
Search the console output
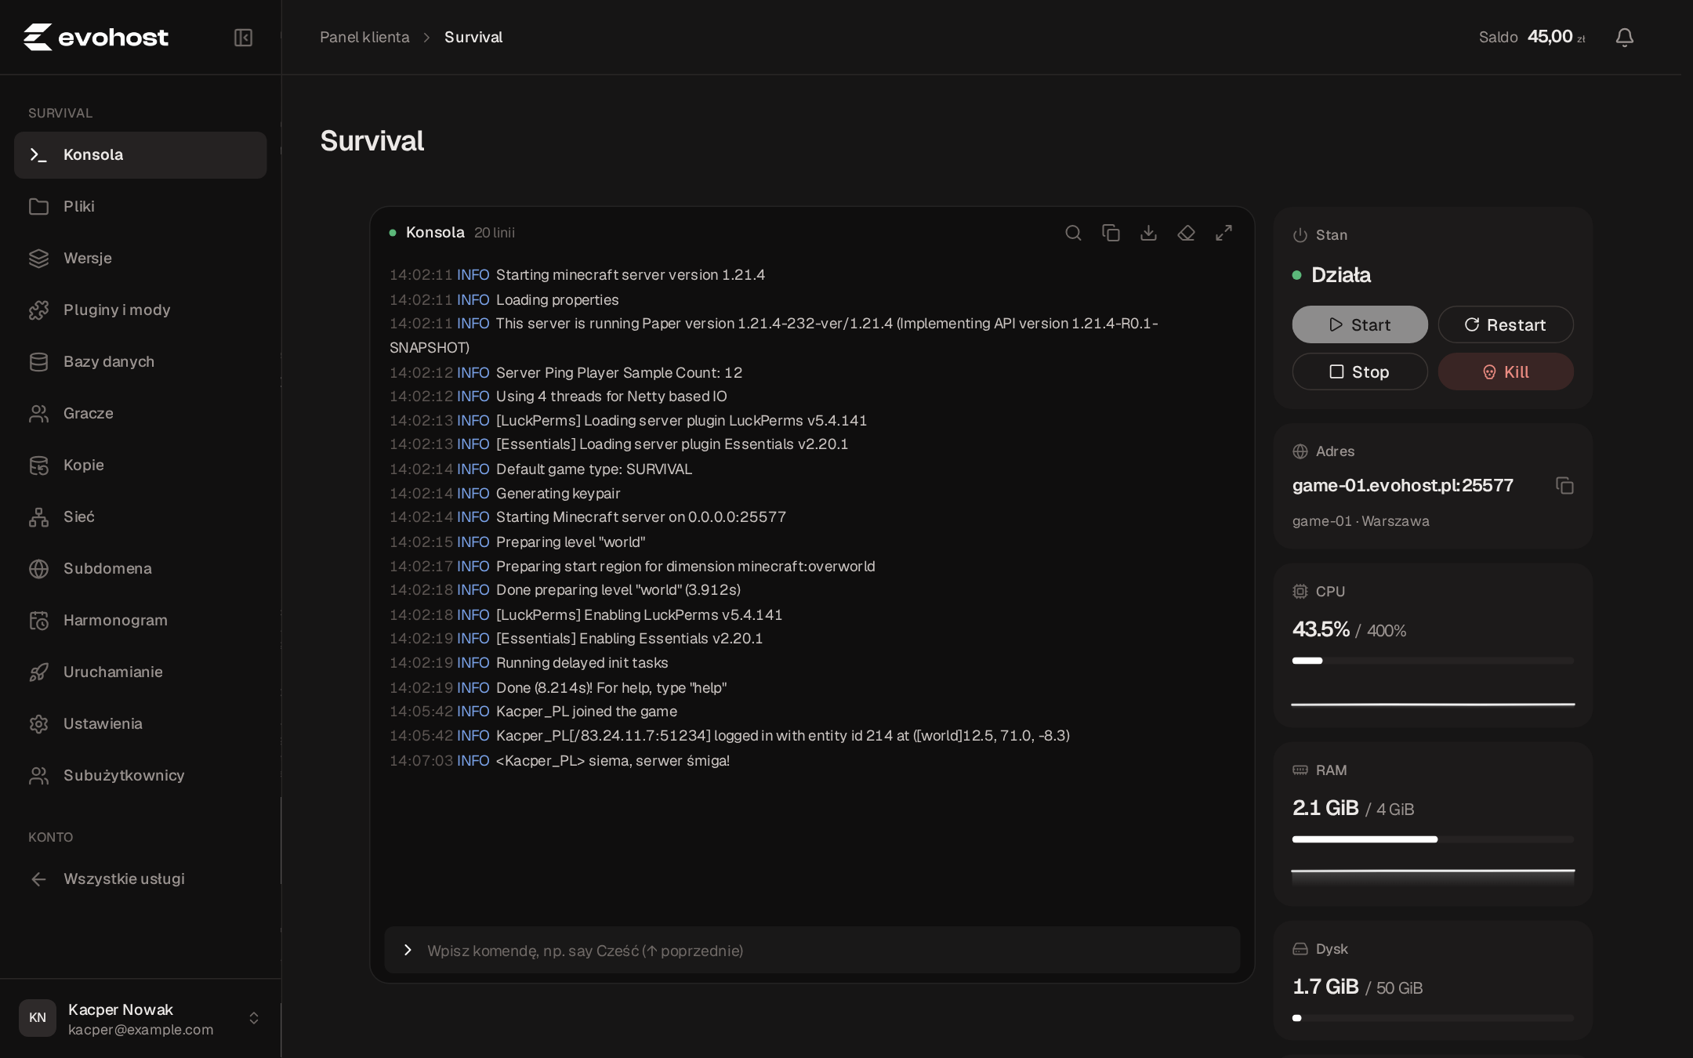[1073, 233]
